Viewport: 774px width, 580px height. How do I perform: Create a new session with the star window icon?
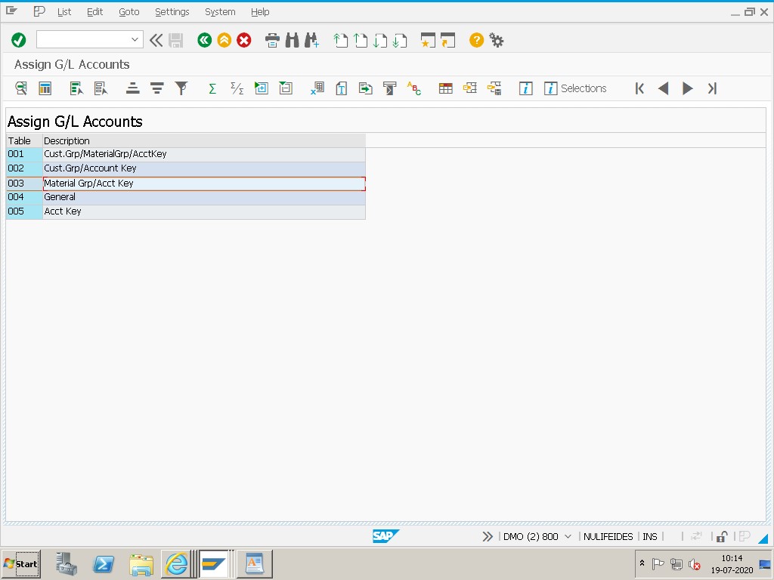428,40
